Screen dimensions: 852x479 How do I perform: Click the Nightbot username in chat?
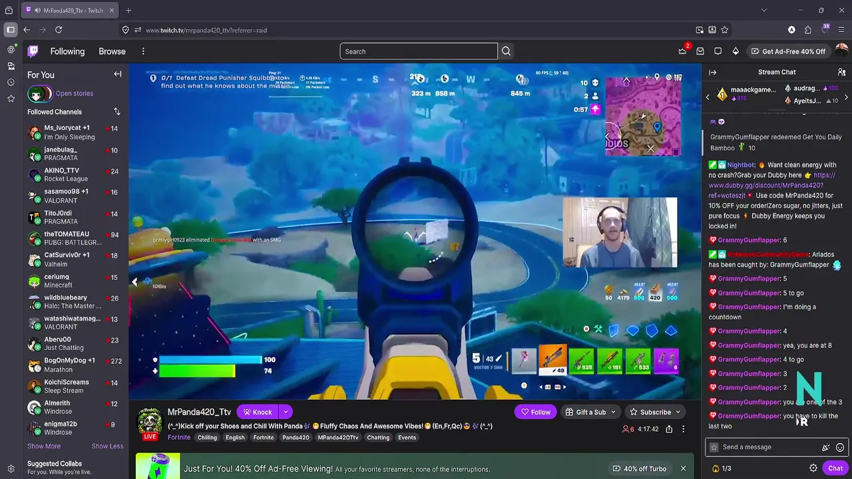click(741, 165)
